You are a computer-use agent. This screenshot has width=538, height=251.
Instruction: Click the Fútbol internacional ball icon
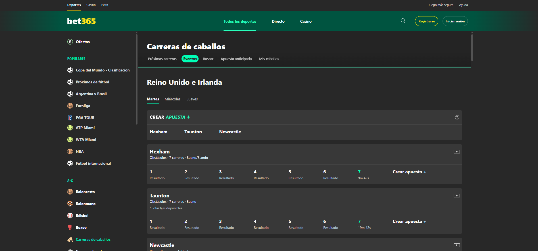tap(70, 163)
